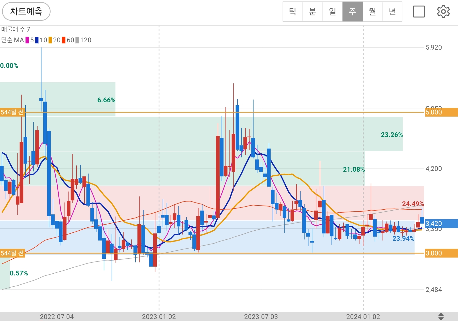Click the blue 3,420 current price tag
The height and width of the screenshot is (321, 458).
pyautogui.click(x=441, y=224)
